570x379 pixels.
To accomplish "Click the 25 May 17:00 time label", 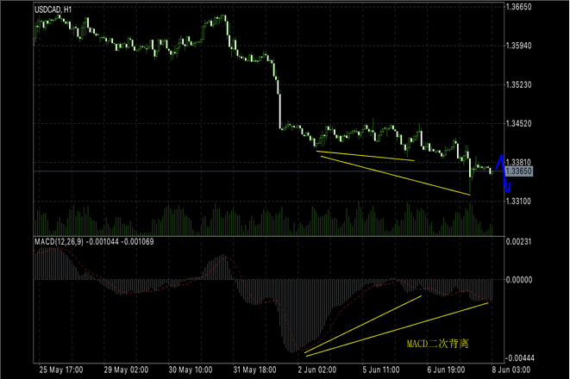I will point(61,370).
